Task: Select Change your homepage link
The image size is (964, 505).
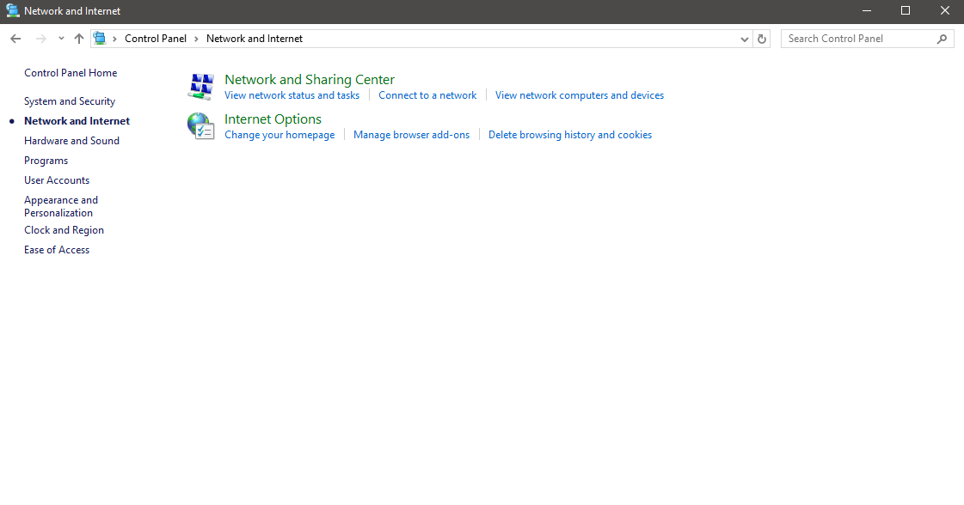Action: [x=279, y=135]
